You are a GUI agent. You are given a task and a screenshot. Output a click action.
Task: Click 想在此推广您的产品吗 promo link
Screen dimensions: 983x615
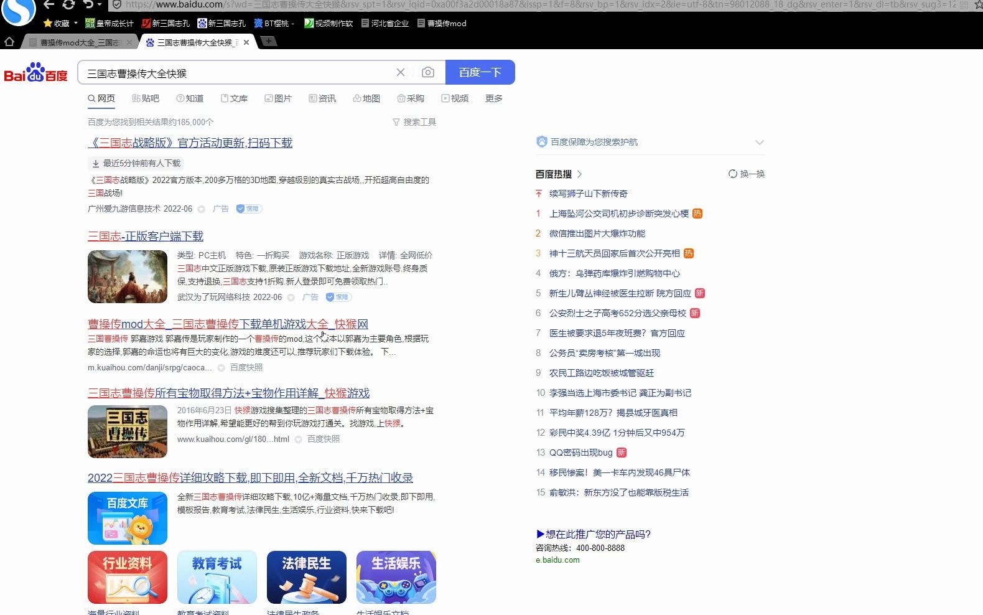pos(593,534)
